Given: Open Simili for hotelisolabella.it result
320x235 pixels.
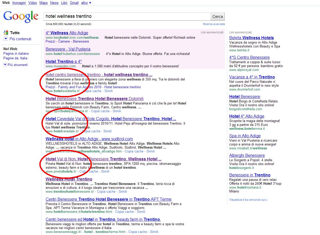Looking at the screenshot, I should click(109, 91).
